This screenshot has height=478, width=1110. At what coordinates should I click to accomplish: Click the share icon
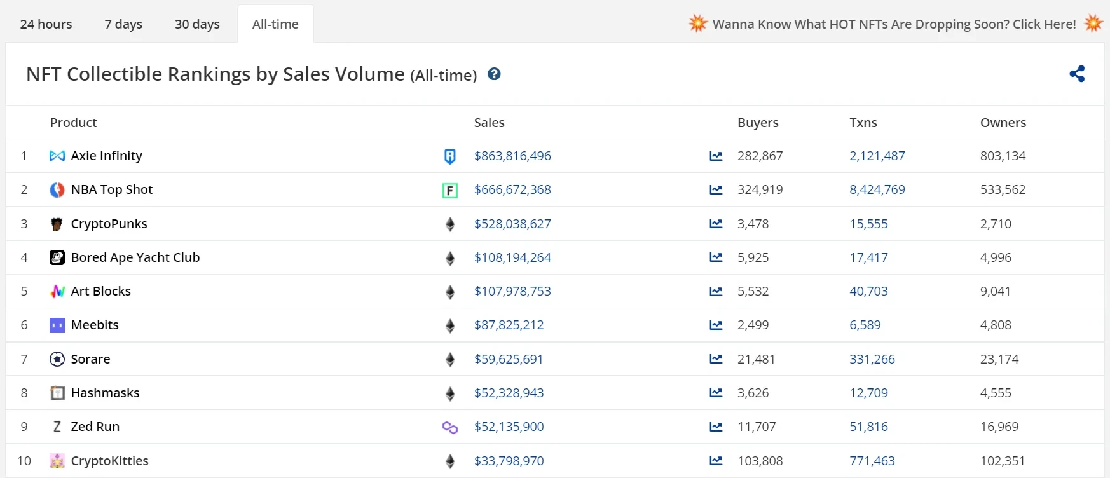tap(1077, 74)
